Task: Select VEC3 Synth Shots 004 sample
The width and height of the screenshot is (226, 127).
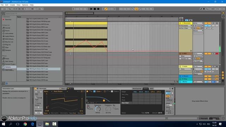Action: click(40, 22)
